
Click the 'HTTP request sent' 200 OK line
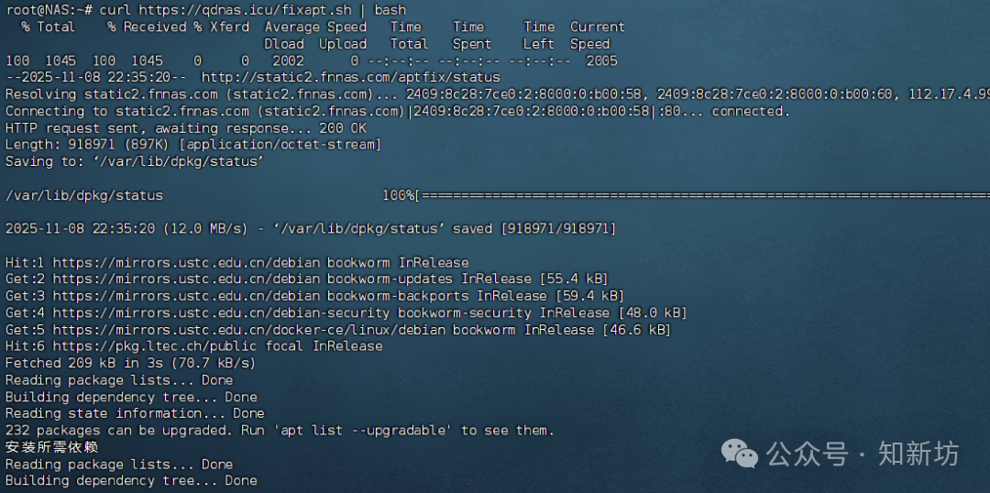(185, 128)
